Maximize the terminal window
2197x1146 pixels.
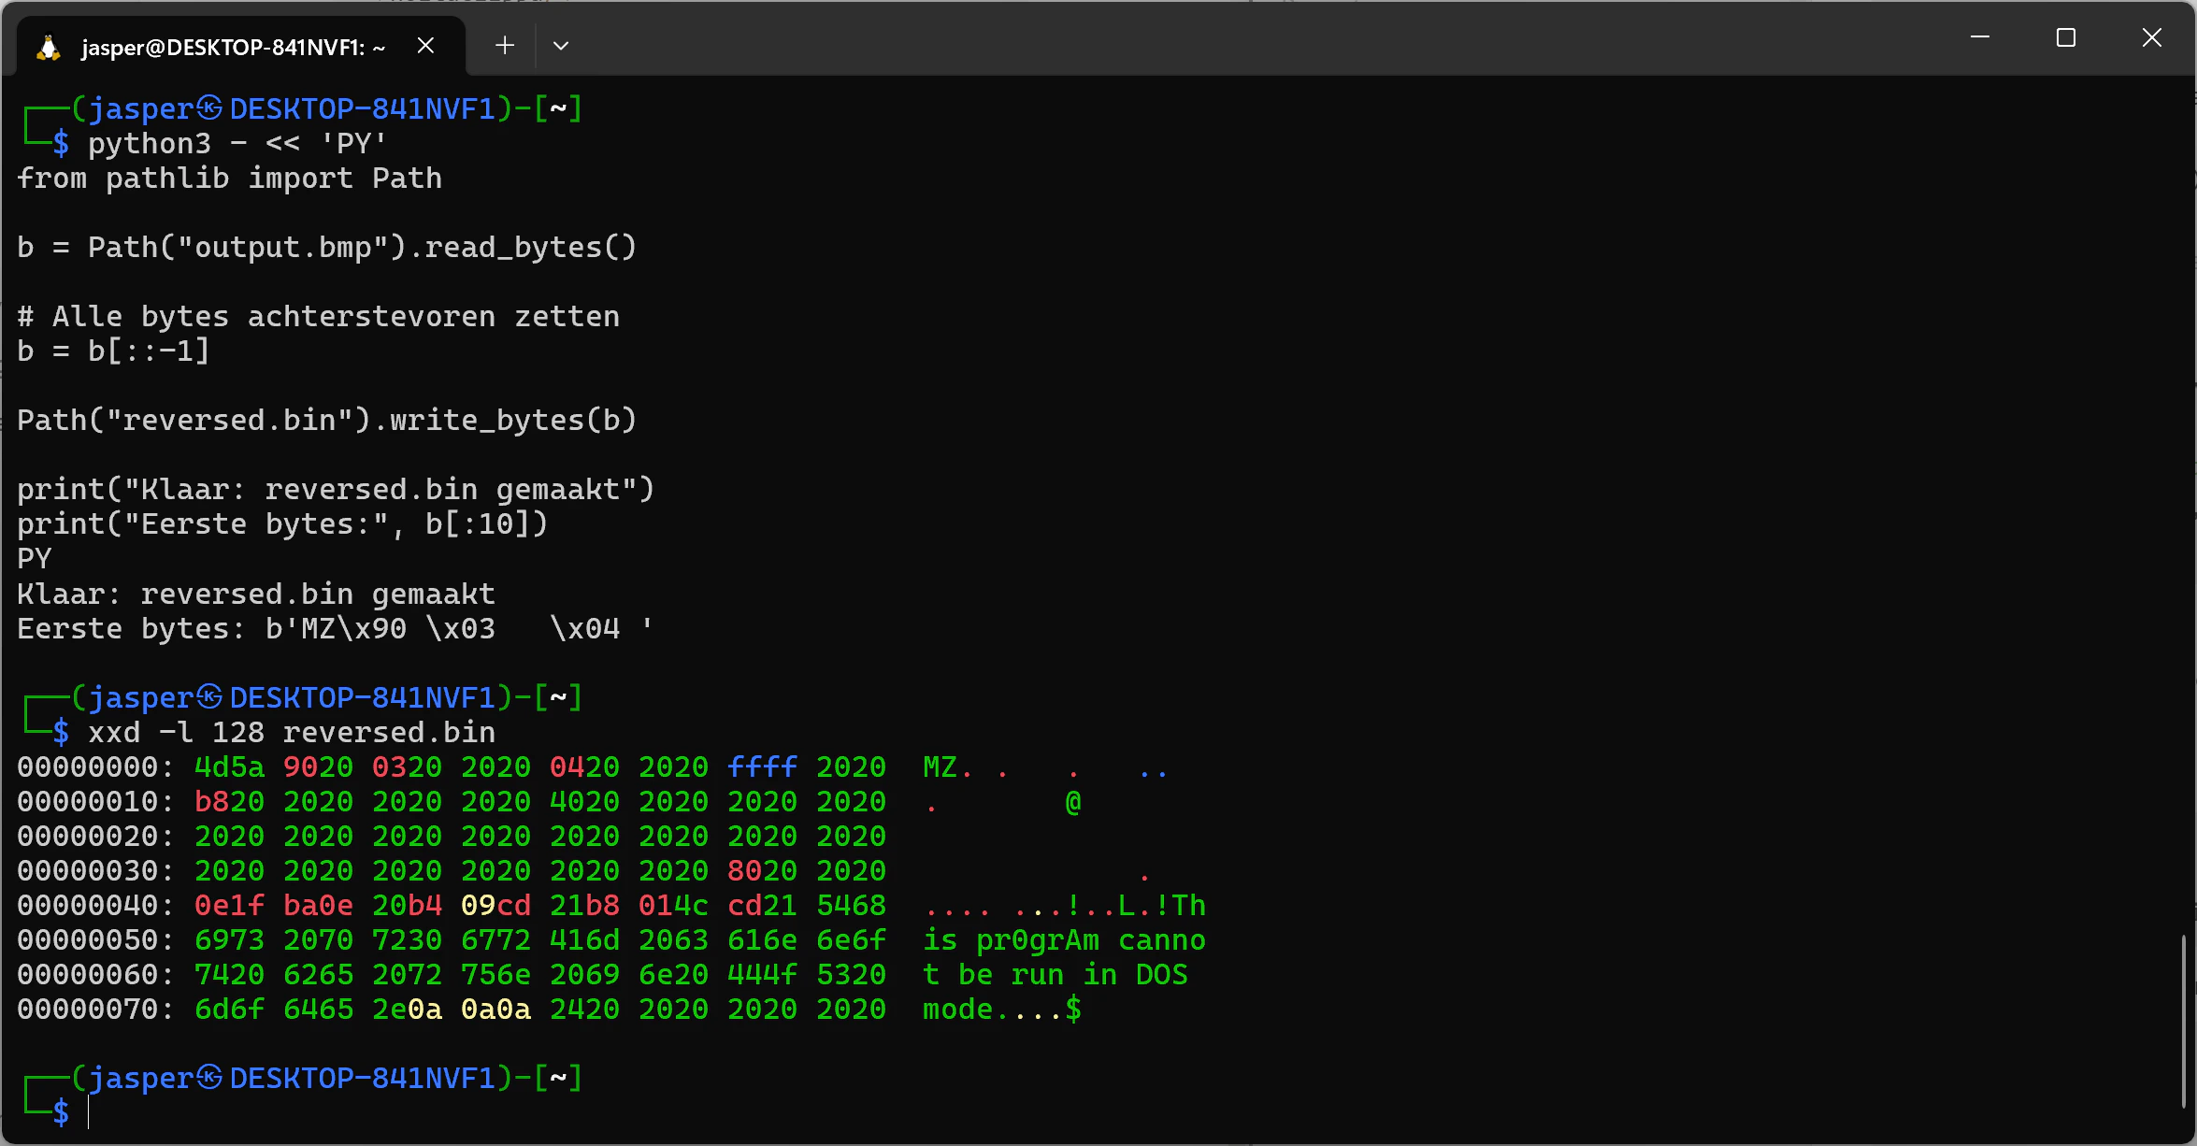point(2066,37)
